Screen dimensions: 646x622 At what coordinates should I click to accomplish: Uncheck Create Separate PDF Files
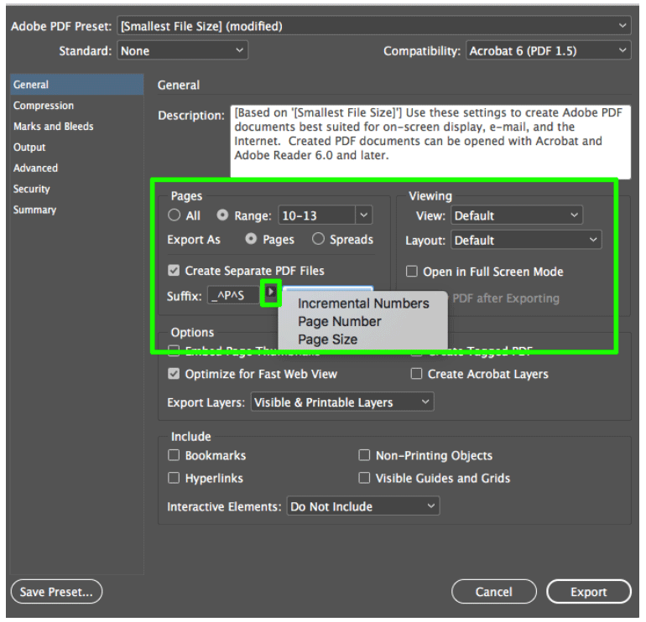174,271
